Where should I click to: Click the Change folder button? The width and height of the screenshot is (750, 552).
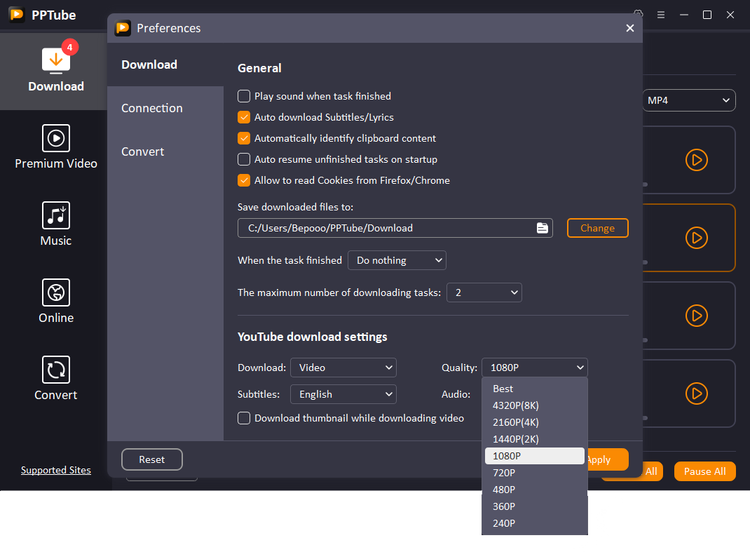pos(597,228)
